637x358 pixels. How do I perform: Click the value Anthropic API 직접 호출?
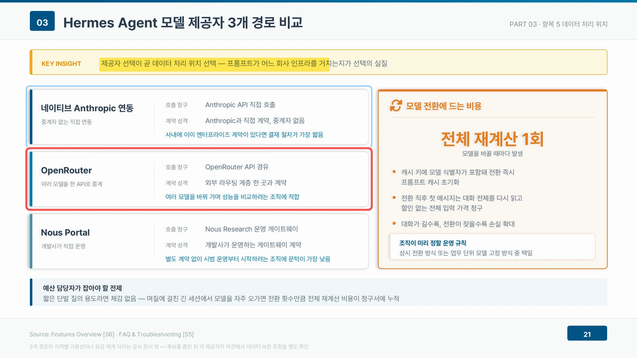[240, 105]
